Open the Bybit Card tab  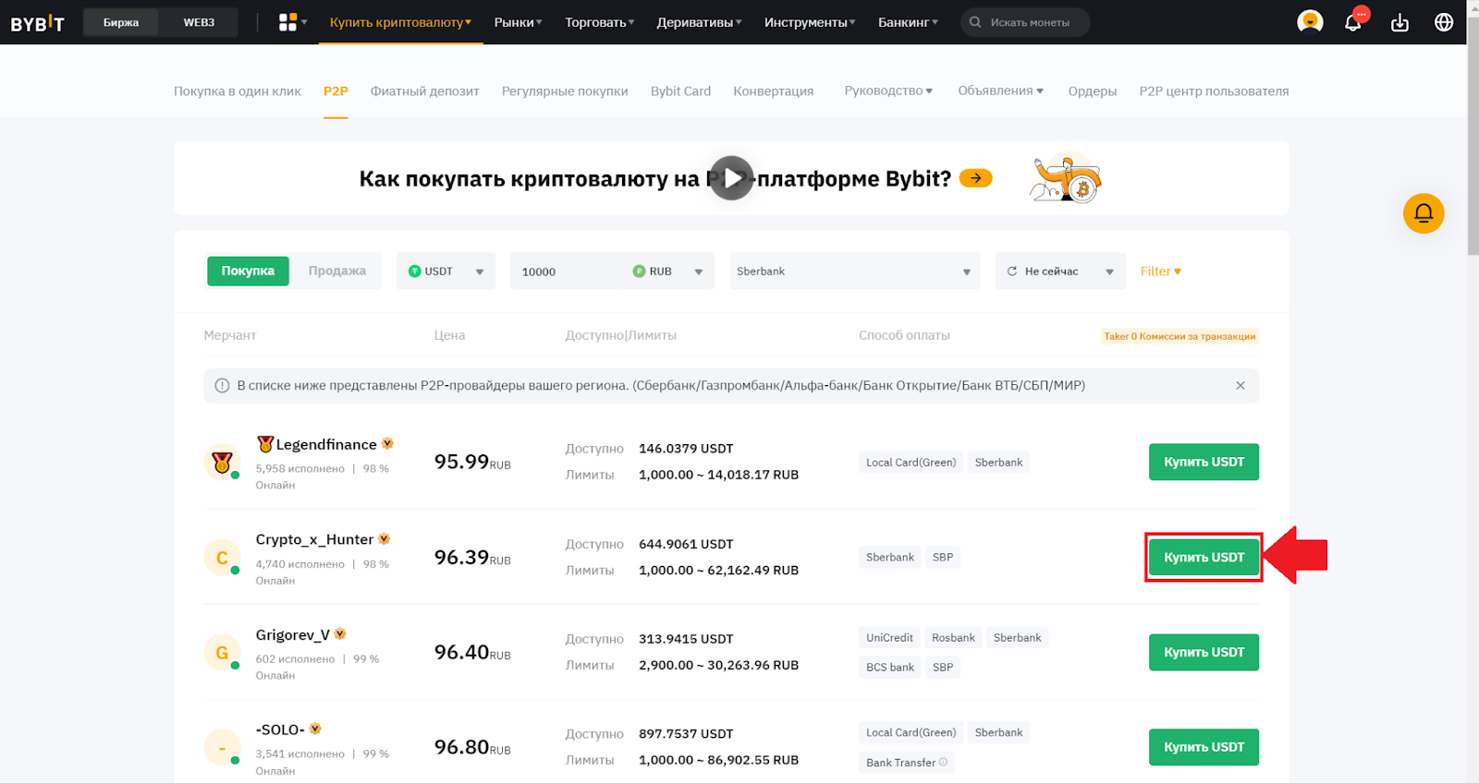[x=680, y=91]
